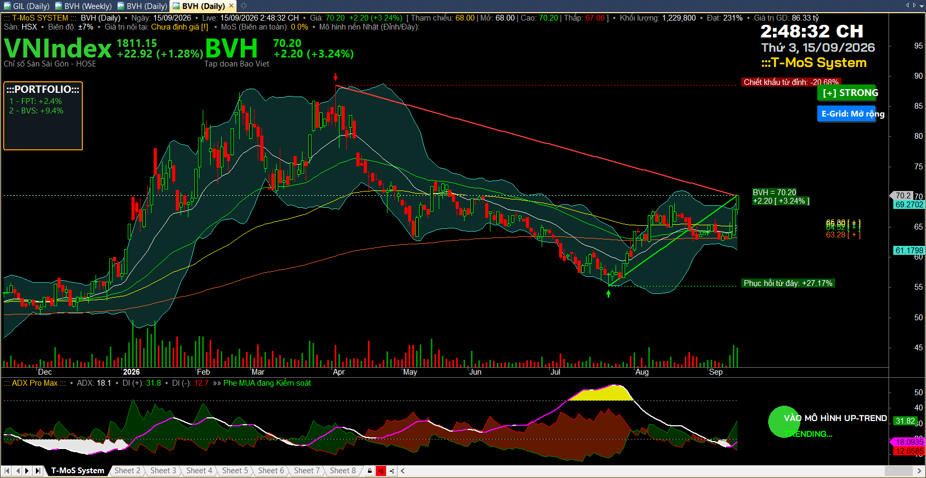The image size is (926, 478).
Task: Open the Sheet 3 tab
Action: point(163,471)
